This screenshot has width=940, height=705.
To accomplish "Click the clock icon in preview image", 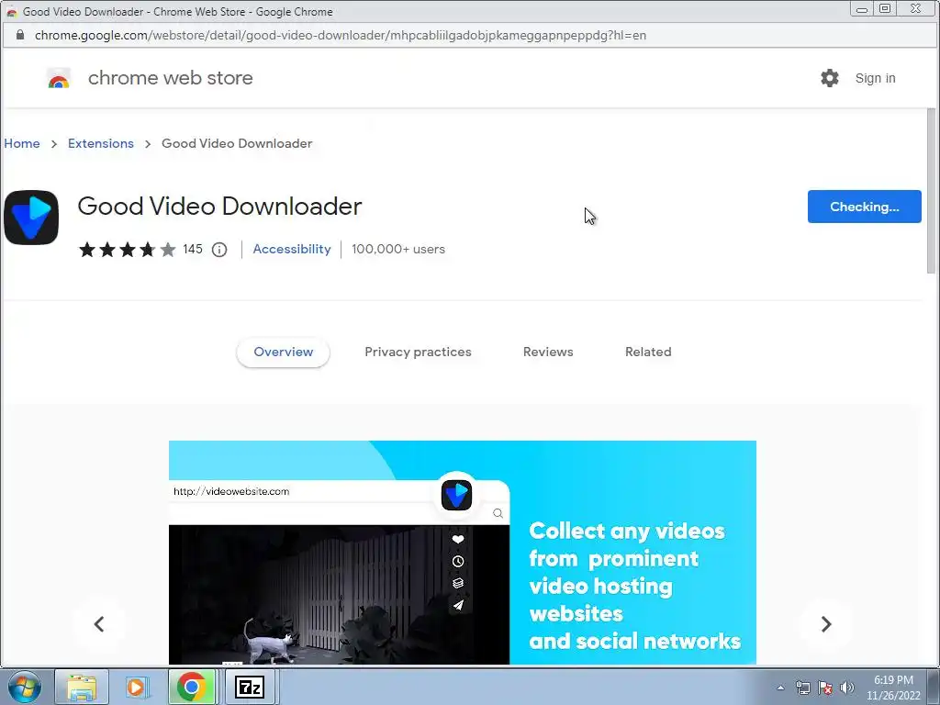I will pyautogui.click(x=458, y=562).
